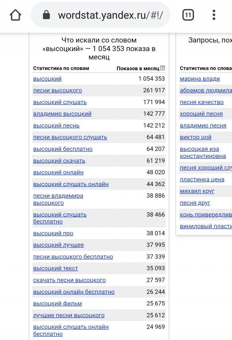The image size is (232, 340).
Task: Open 'песни владимира высоцкого' link
Action: 58,199
